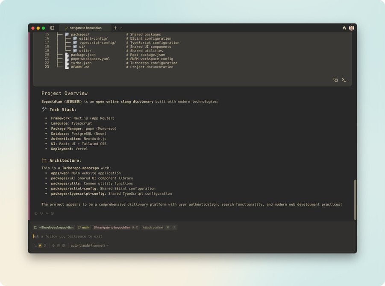The width and height of the screenshot is (385, 286).
Task: Click the utils/ folder icon
Action: (75, 50)
